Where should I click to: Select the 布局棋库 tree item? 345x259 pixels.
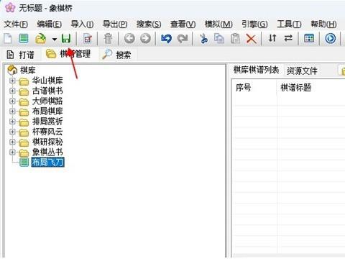click(47, 112)
